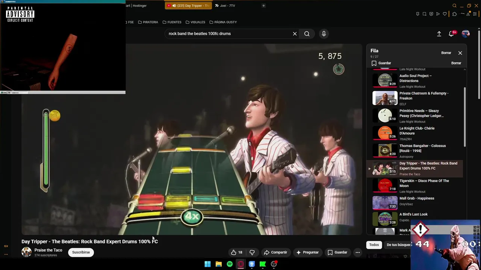Open the upload/create arrow icon
The height and width of the screenshot is (270, 481).
[439, 34]
